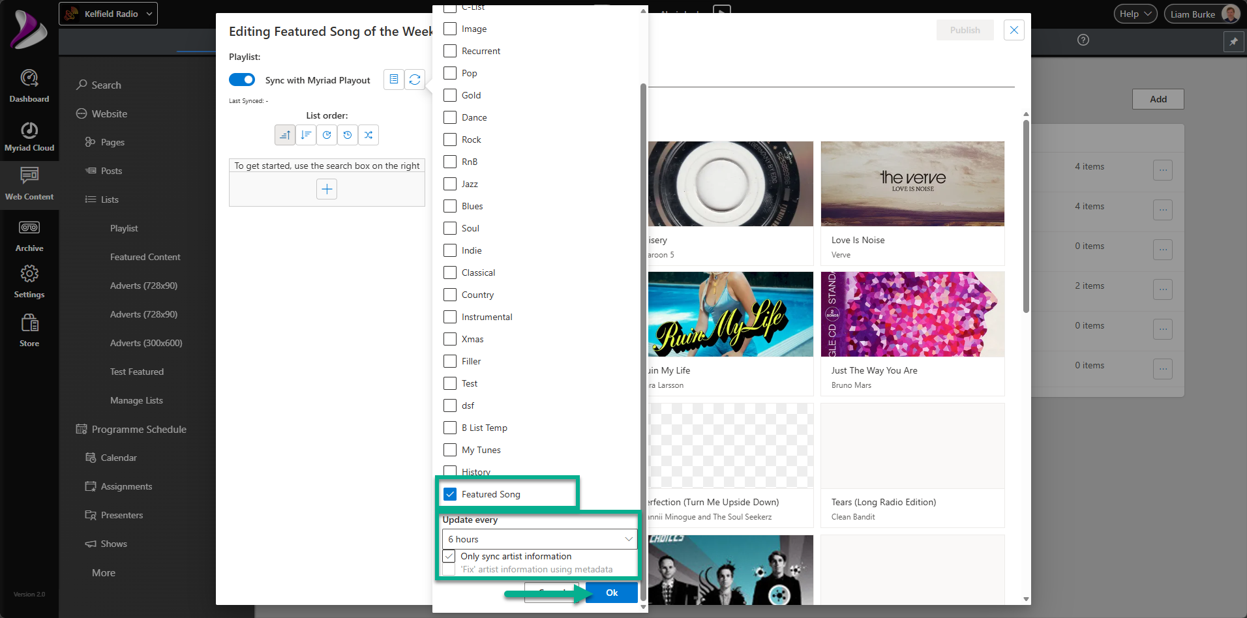Check the Gold category checkbox
The height and width of the screenshot is (618, 1247).
tap(450, 95)
